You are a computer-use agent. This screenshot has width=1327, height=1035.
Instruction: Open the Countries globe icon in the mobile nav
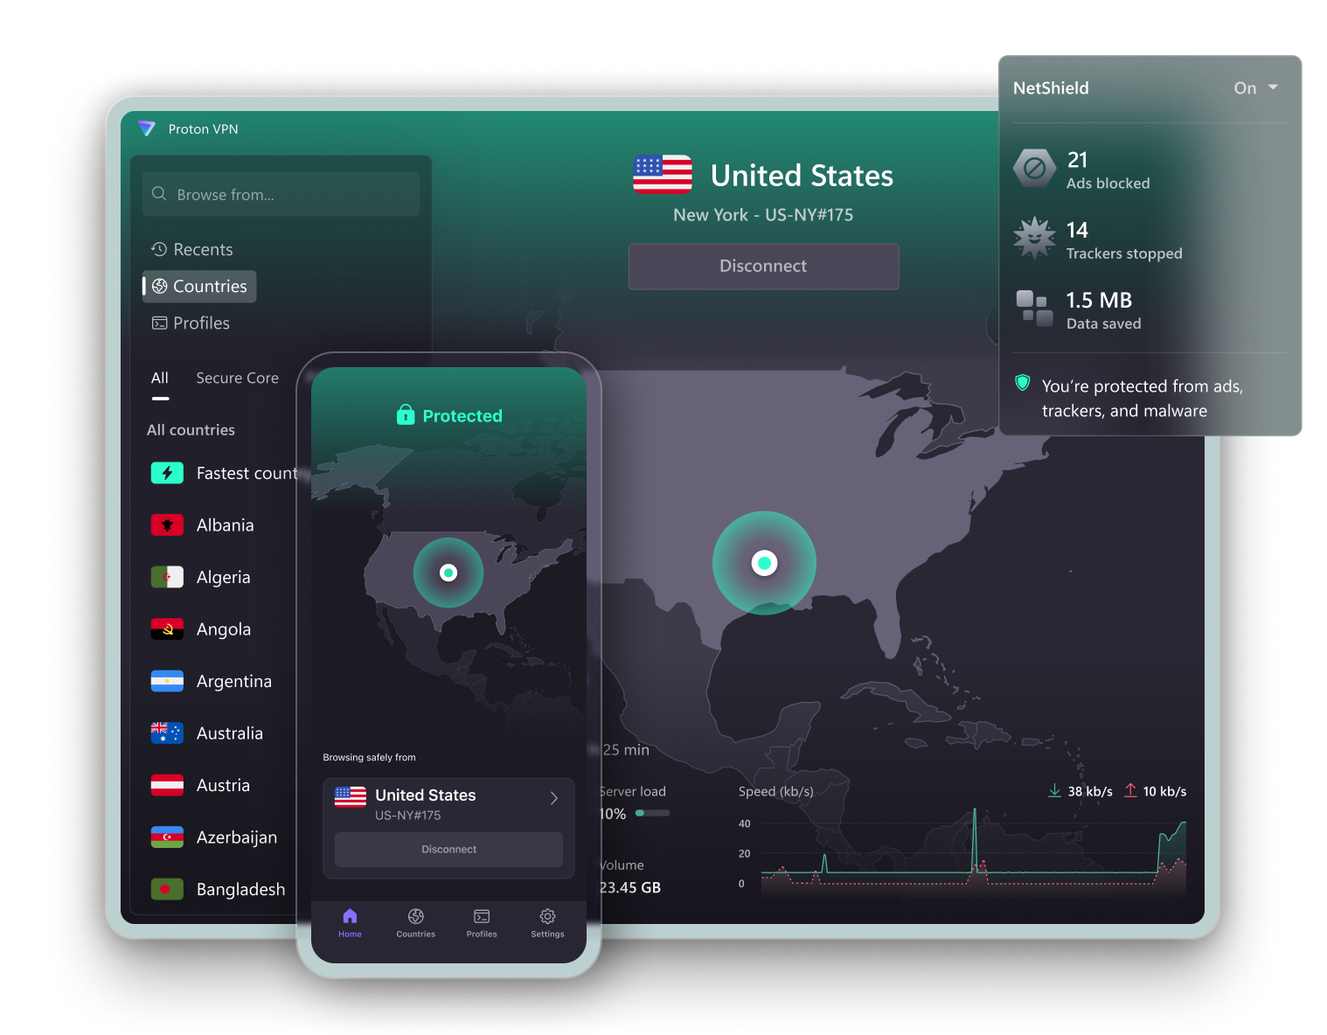[x=415, y=921]
